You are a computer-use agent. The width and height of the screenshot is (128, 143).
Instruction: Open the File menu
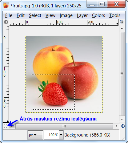coord(9,15)
